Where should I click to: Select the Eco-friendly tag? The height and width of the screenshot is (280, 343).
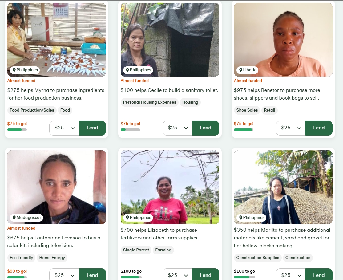pyautogui.click(x=21, y=258)
